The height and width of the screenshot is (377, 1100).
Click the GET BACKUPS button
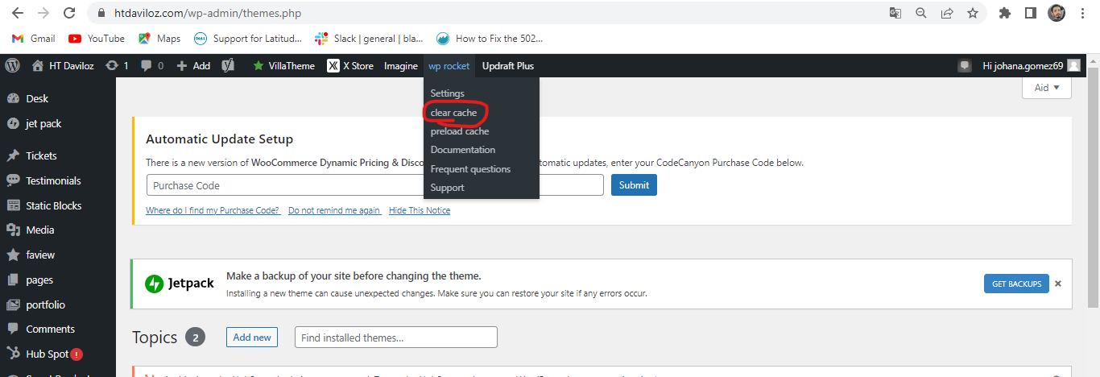(1016, 284)
